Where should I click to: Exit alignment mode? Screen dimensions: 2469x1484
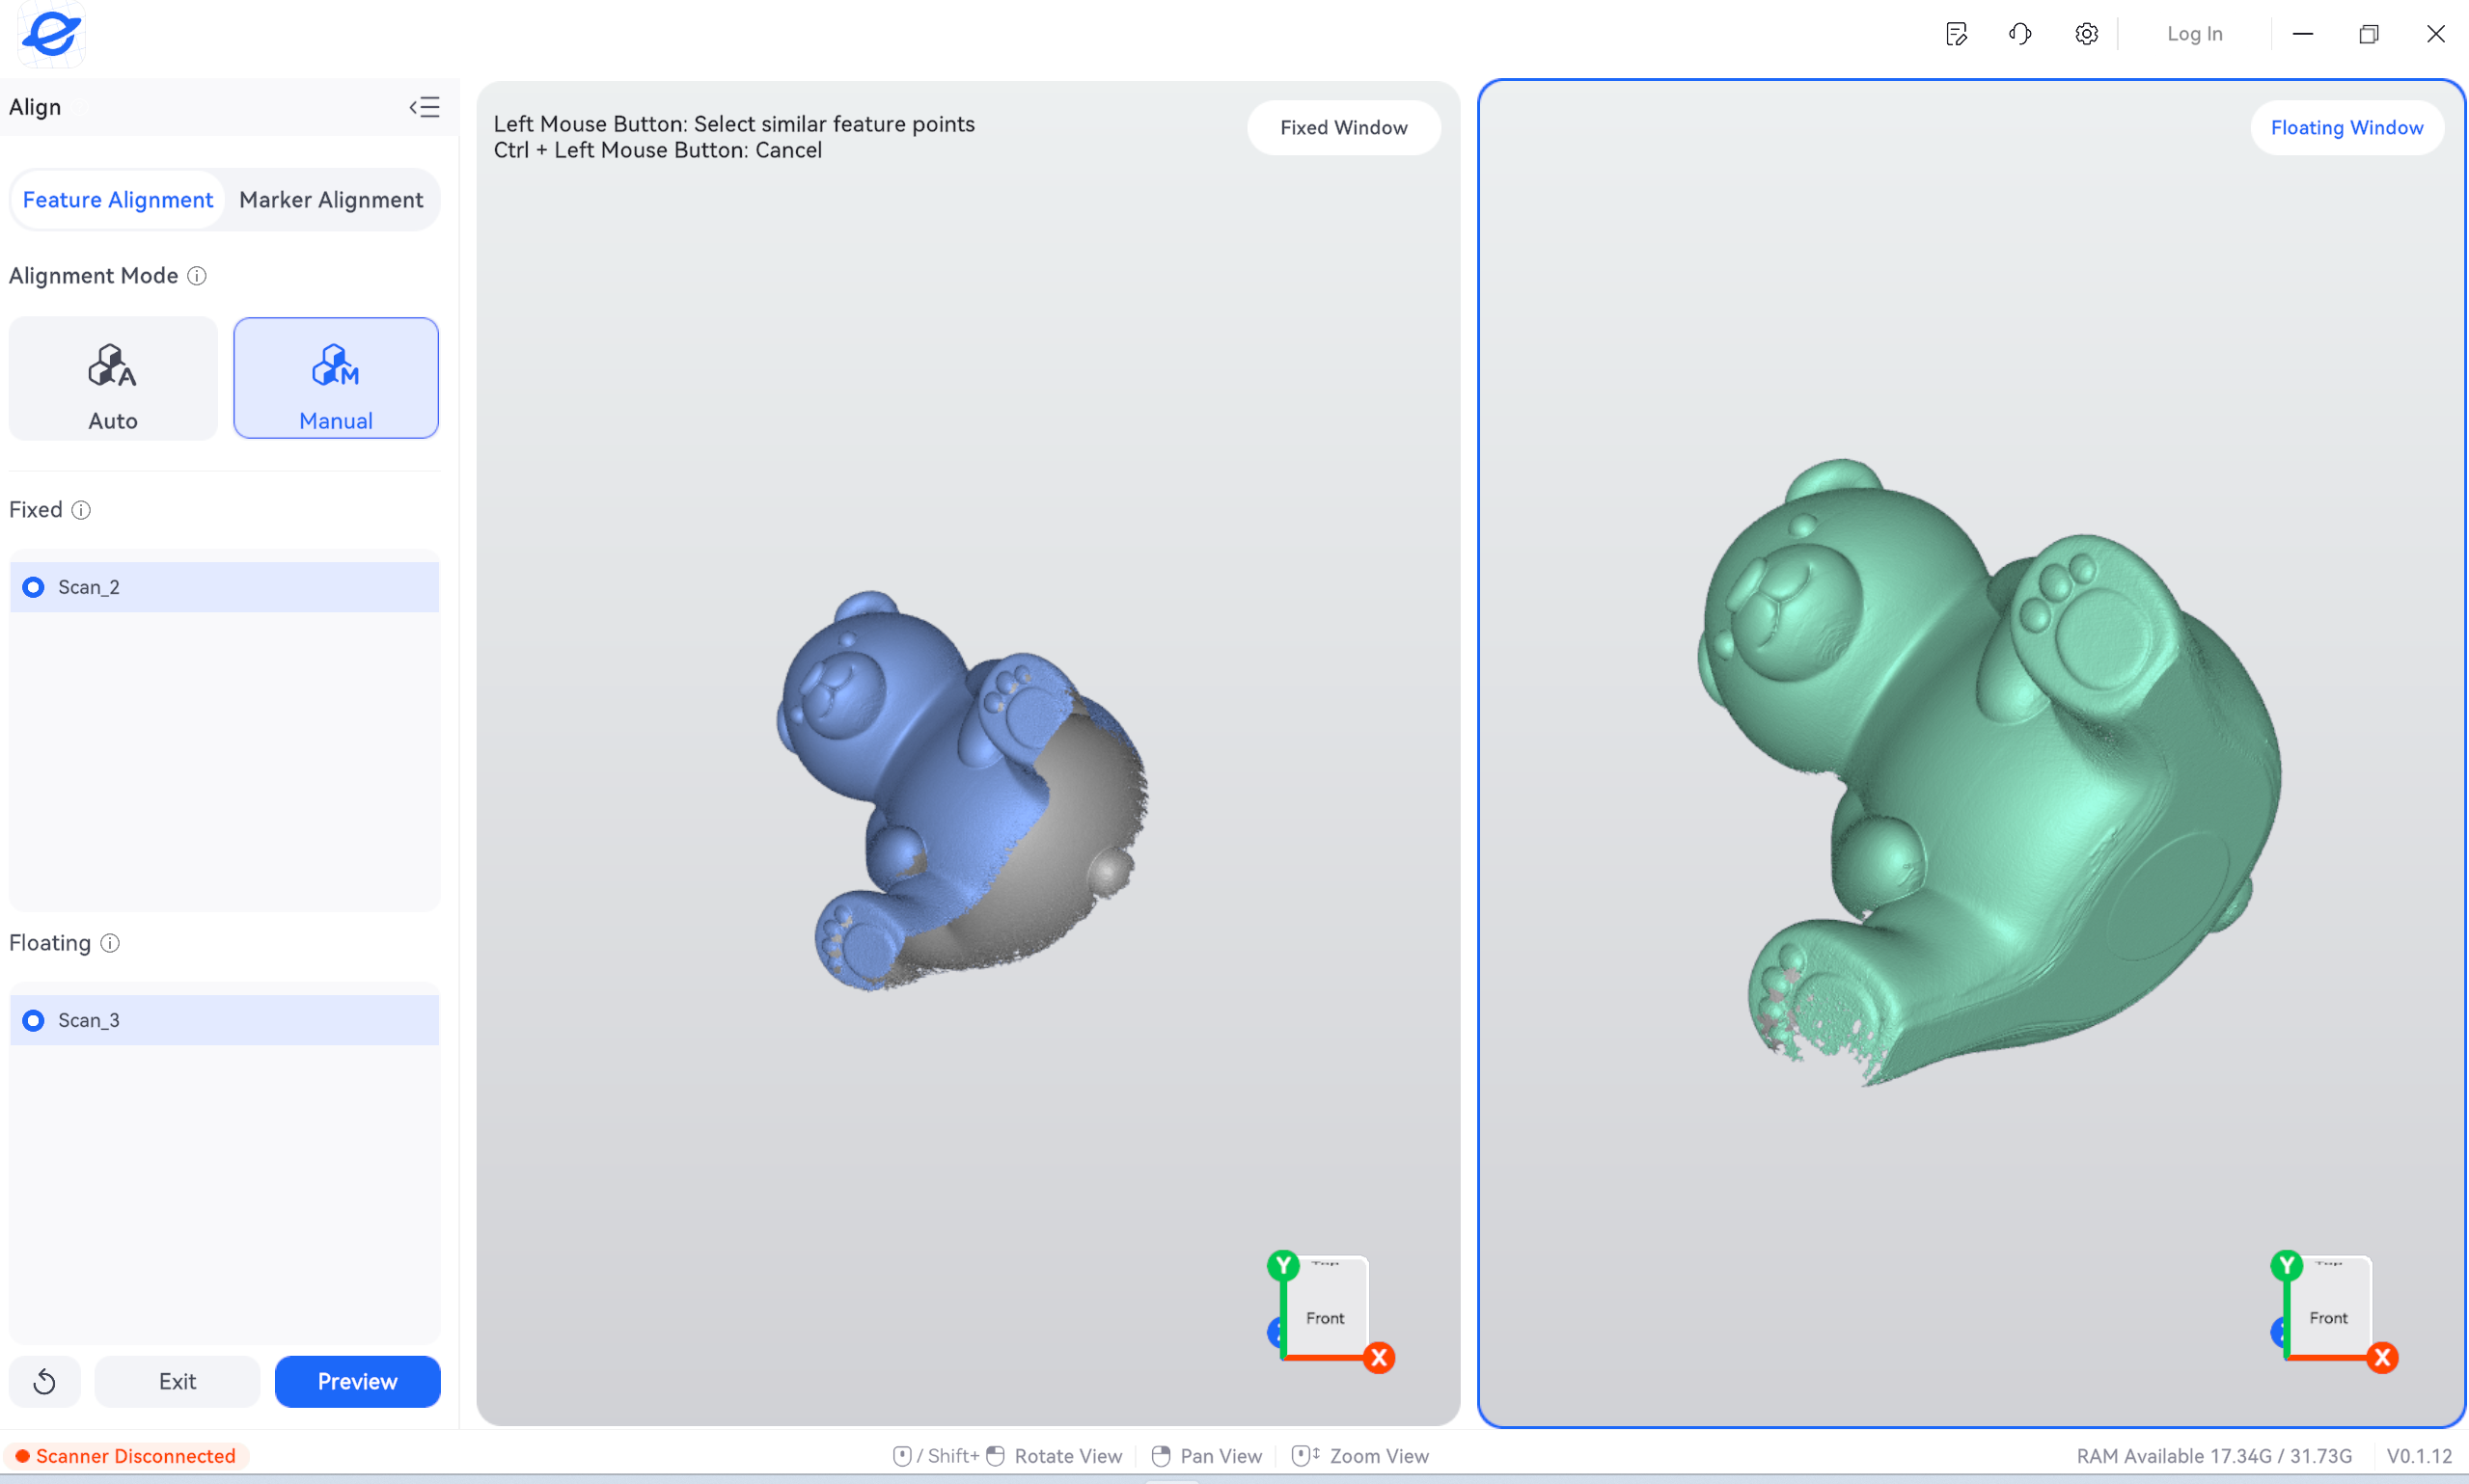point(178,1382)
